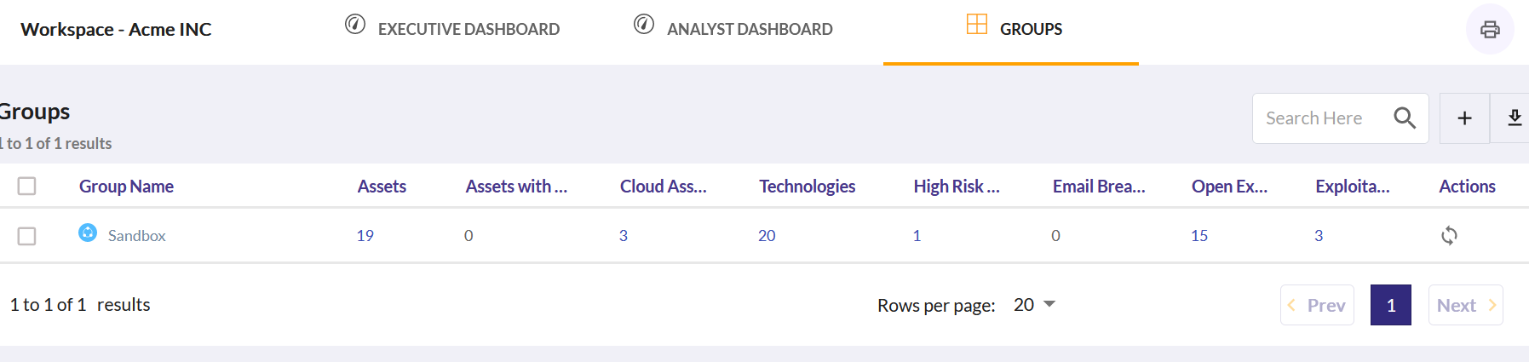Click the Groups grid icon
1529x362 pixels.
click(977, 24)
